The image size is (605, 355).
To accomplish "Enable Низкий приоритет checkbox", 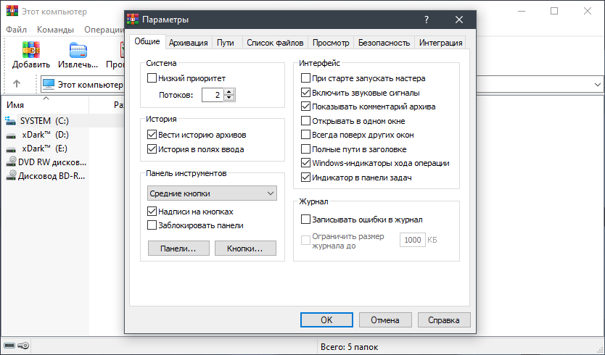I will click(x=152, y=78).
